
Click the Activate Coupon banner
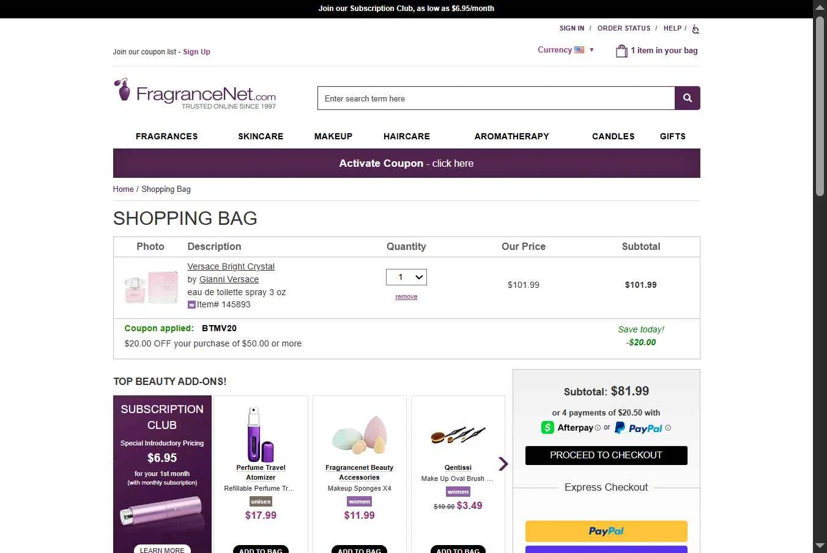click(x=406, y=163)
